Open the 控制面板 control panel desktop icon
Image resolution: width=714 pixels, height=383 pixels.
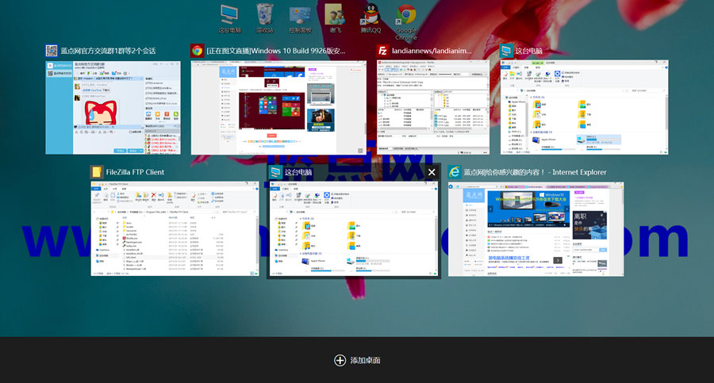[300, 17]
